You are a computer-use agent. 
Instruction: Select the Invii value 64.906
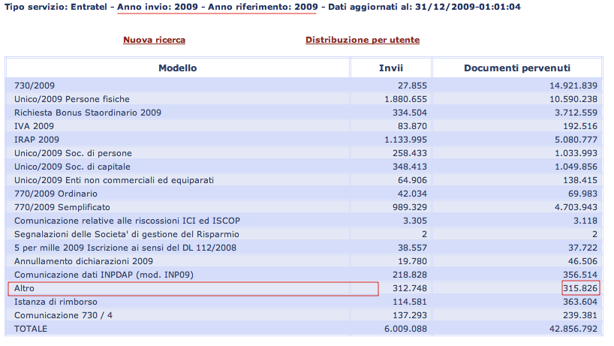[412, 180]
